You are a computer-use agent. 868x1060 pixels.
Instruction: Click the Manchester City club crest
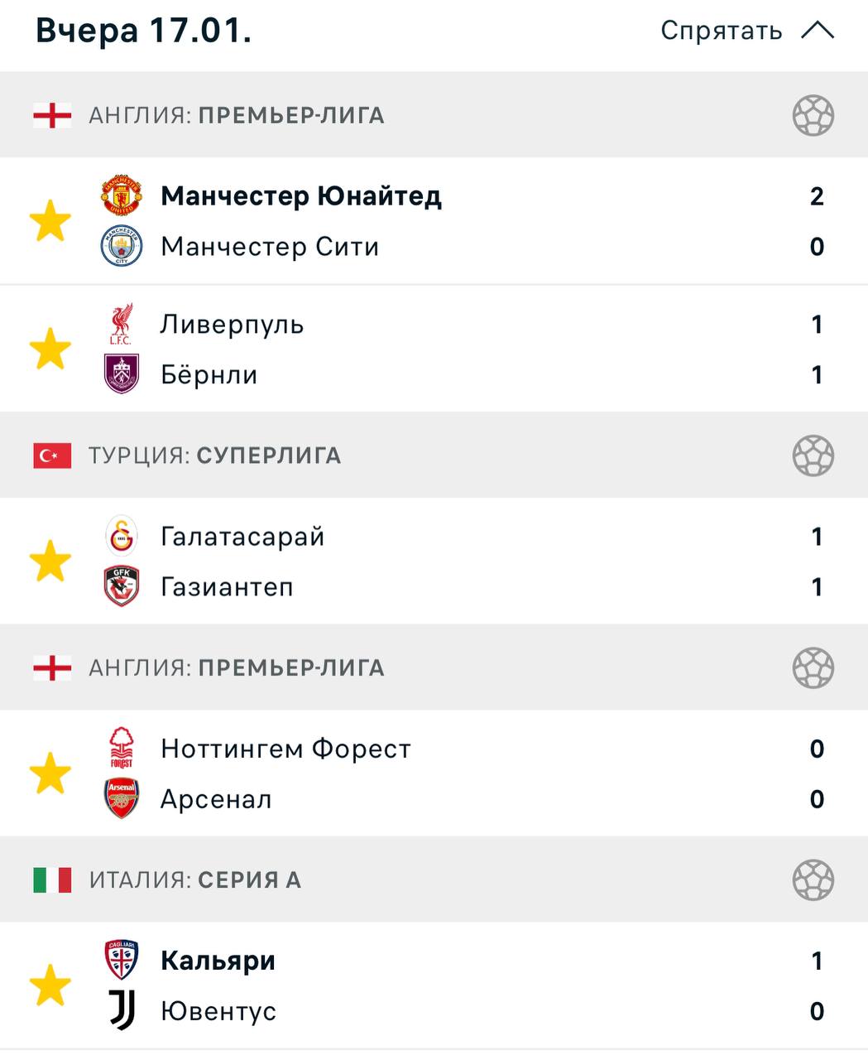coord(122,246)
